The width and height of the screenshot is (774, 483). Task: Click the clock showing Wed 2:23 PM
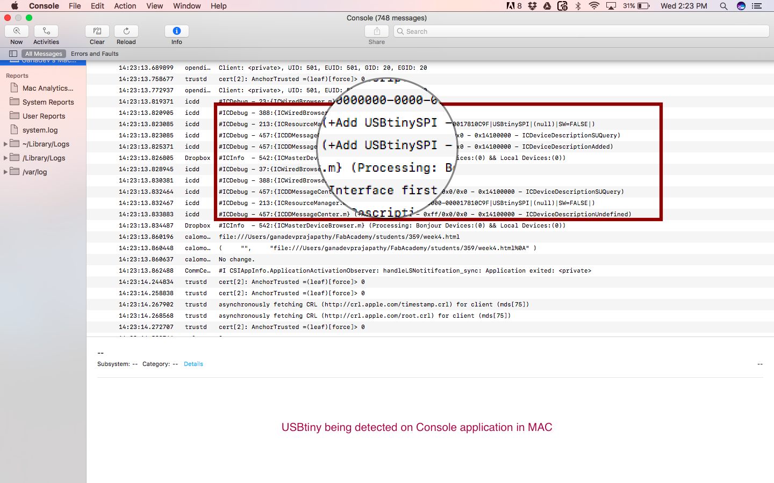pos(684,6)
